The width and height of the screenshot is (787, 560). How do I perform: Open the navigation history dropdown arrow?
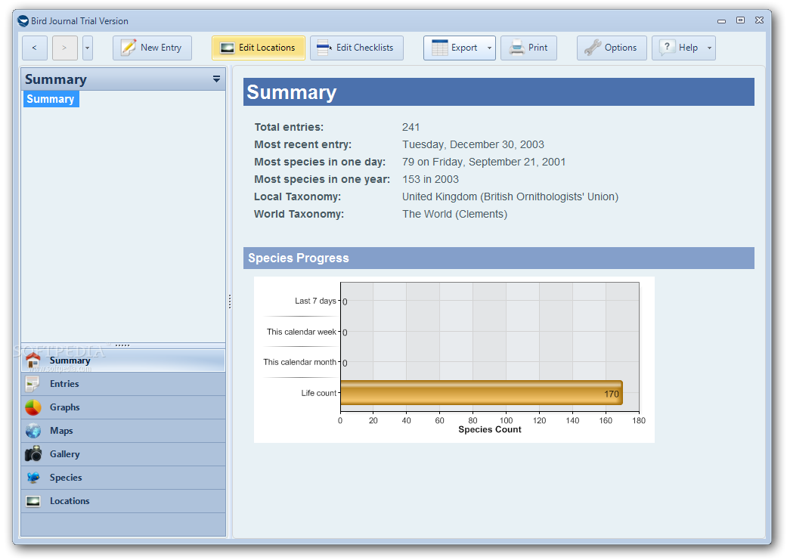[x=88, y=48]
